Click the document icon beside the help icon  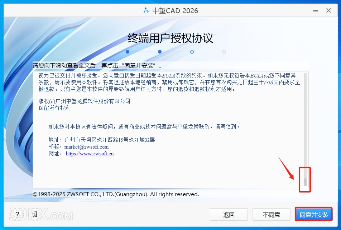coord(35,215)
